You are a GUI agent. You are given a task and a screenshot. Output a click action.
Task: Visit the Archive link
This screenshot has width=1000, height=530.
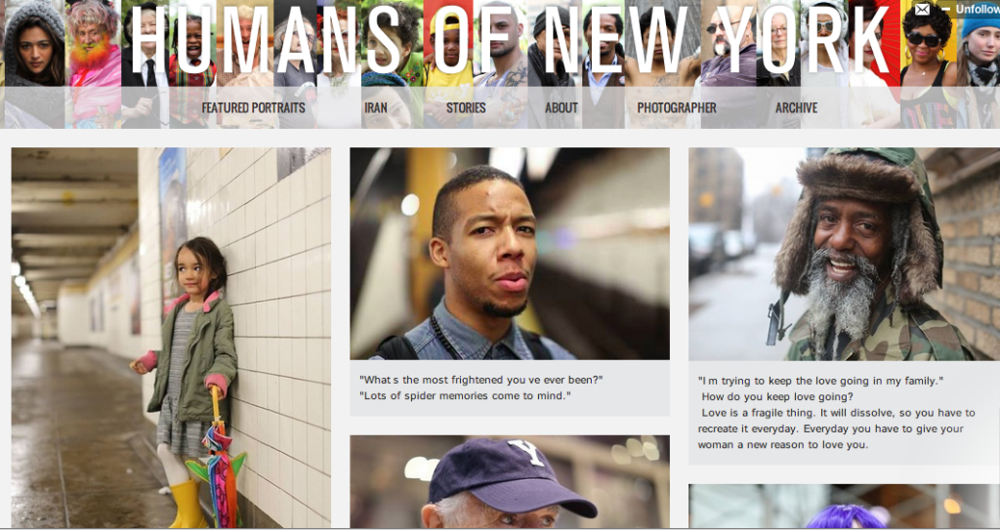[x=796, y=107]
